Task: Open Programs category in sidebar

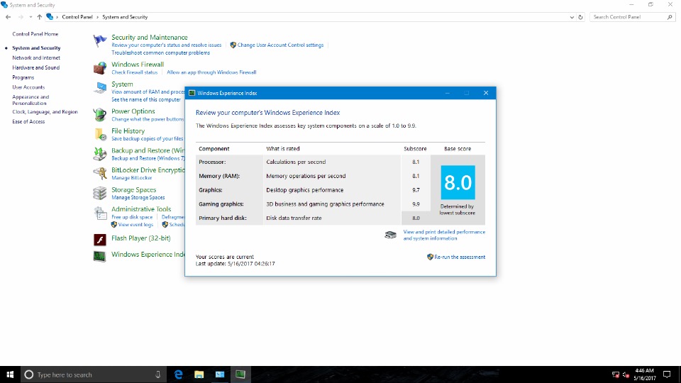Action: coord(23,77)
